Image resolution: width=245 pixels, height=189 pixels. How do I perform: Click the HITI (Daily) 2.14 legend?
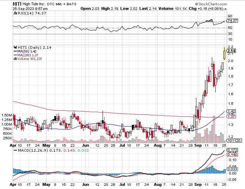[35, 47]
